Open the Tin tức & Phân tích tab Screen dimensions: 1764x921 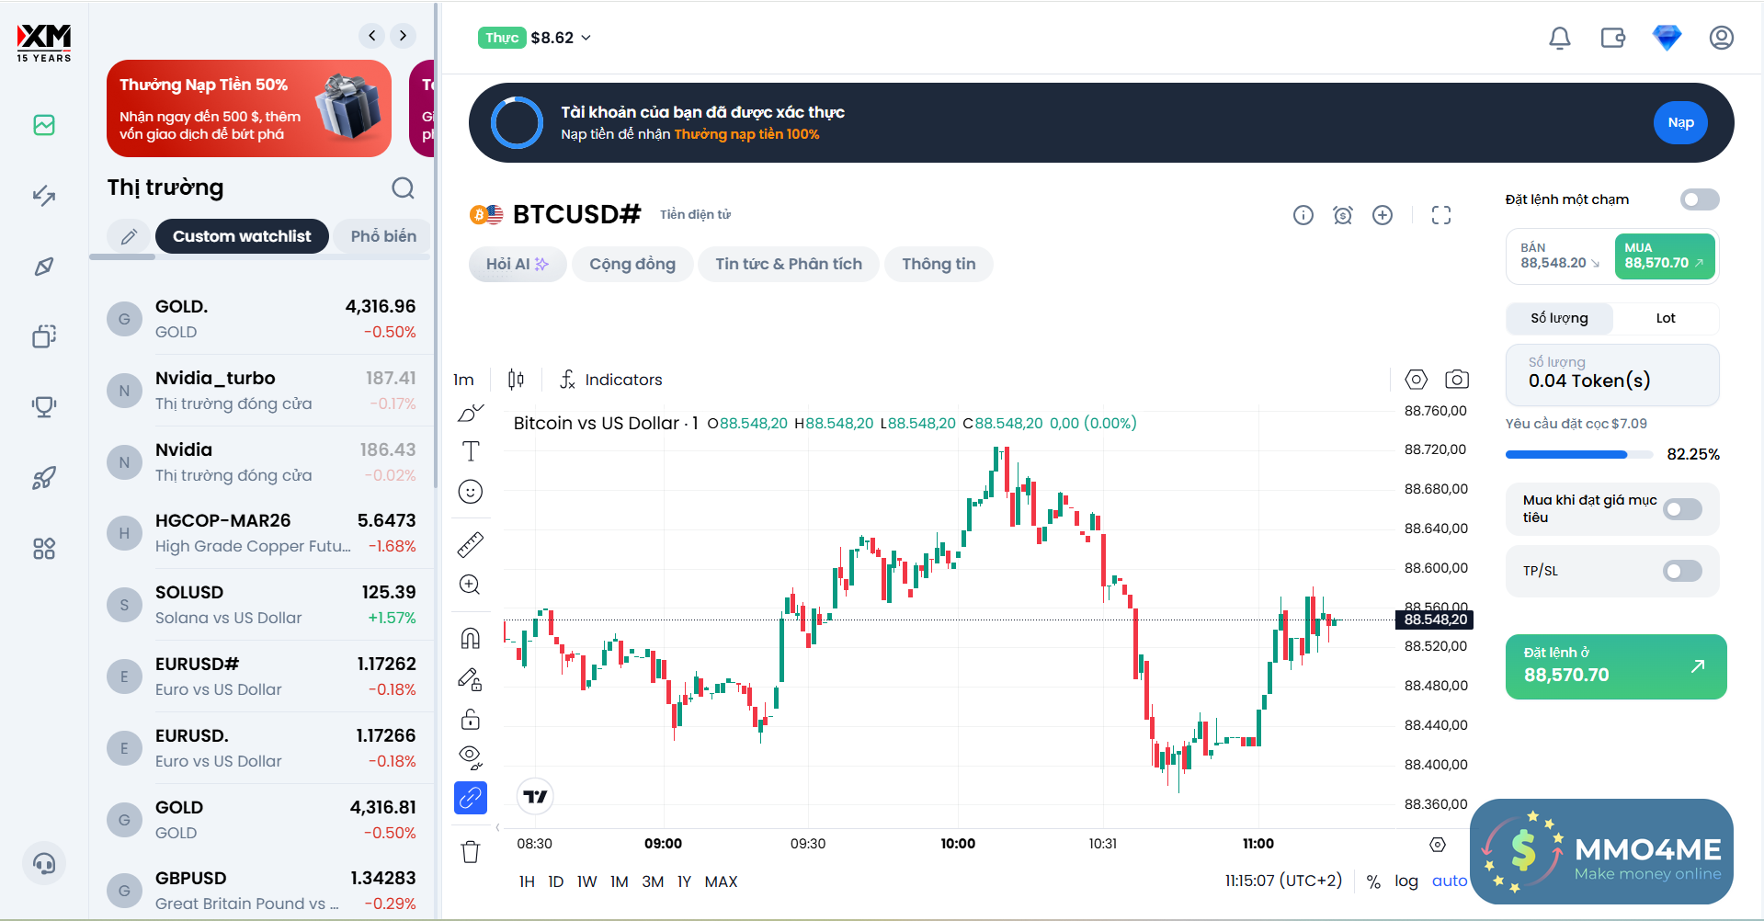788,264
